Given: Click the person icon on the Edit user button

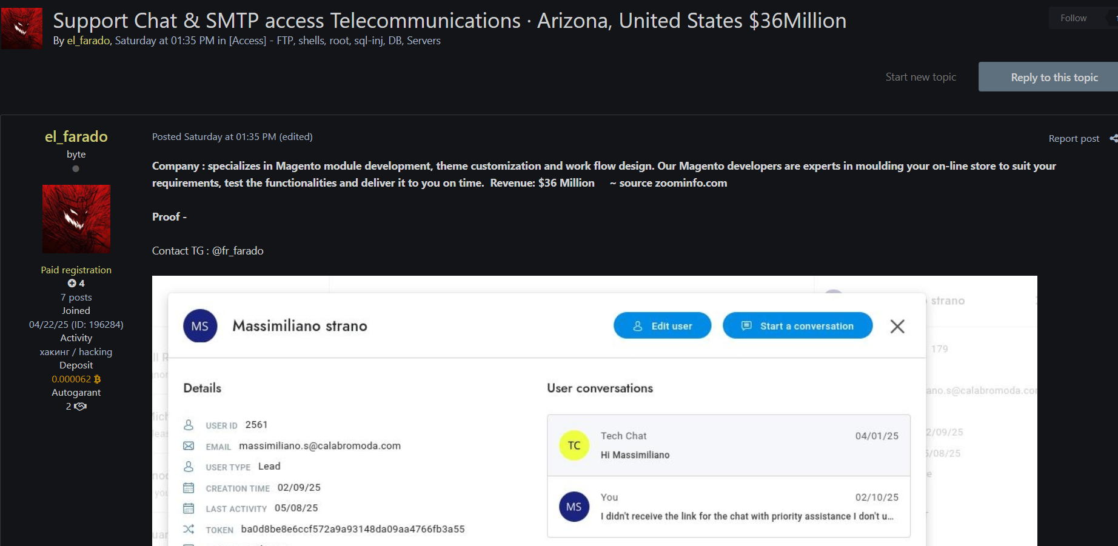Looking at the screenshot, I should pyautogui.click(x=637, y=325).
